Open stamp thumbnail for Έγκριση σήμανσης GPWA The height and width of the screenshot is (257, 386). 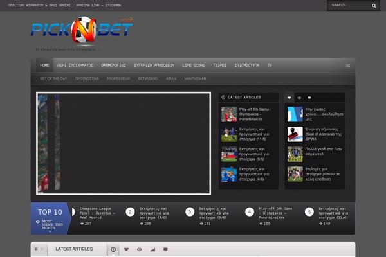coord(295,134)
